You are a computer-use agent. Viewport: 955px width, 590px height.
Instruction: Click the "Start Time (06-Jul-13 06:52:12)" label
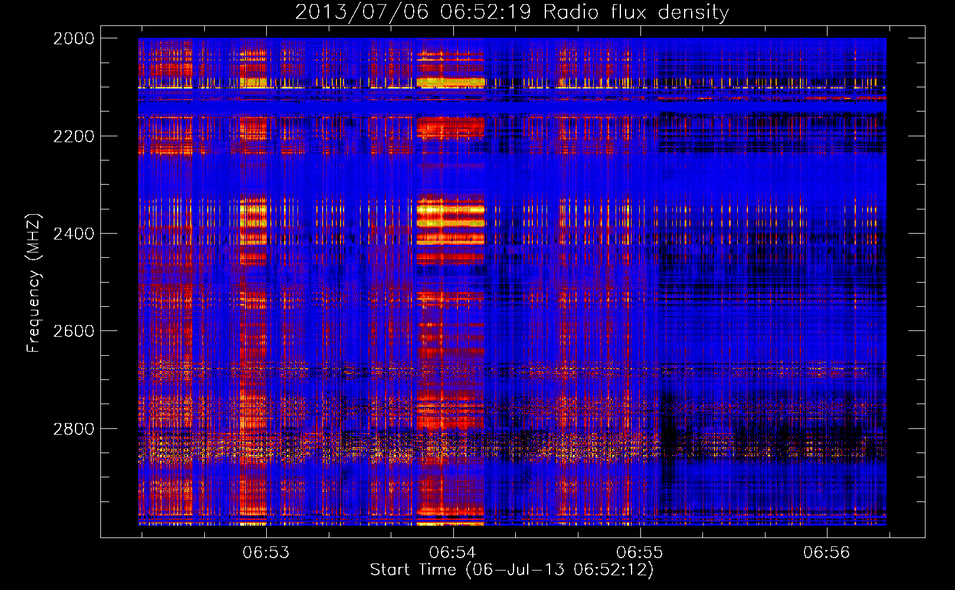coord(512,569)
